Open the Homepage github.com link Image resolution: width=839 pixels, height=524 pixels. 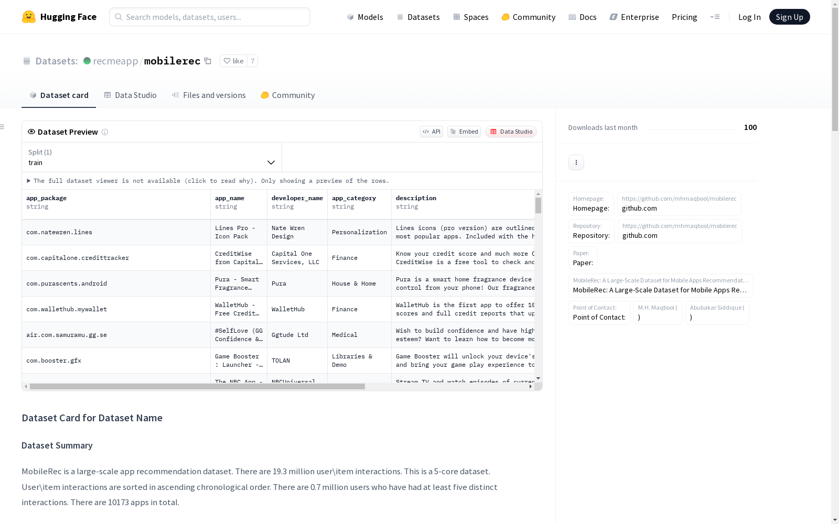(679, 204)
